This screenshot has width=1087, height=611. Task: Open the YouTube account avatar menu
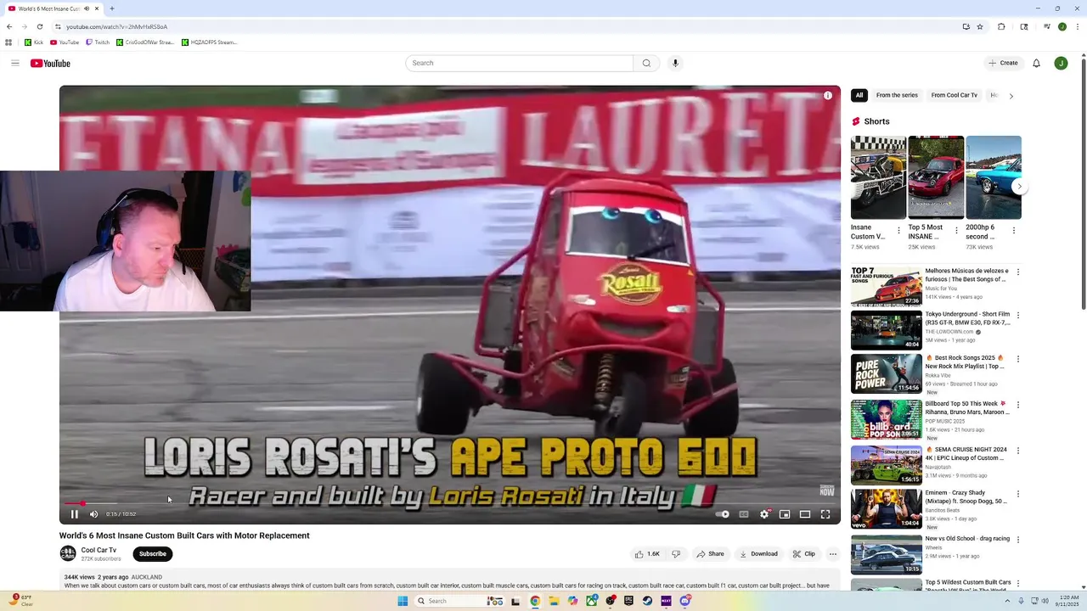[x=1061, y=63]
